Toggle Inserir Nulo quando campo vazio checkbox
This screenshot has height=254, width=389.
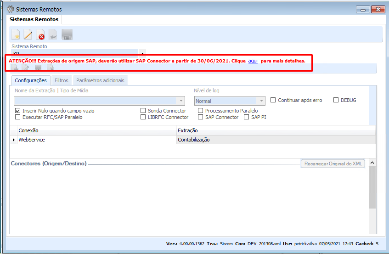click(17, 111)
